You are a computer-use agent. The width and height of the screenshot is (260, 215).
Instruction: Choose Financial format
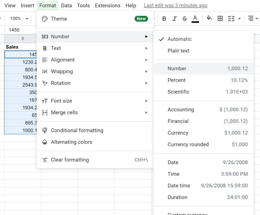tap(204, 121)
